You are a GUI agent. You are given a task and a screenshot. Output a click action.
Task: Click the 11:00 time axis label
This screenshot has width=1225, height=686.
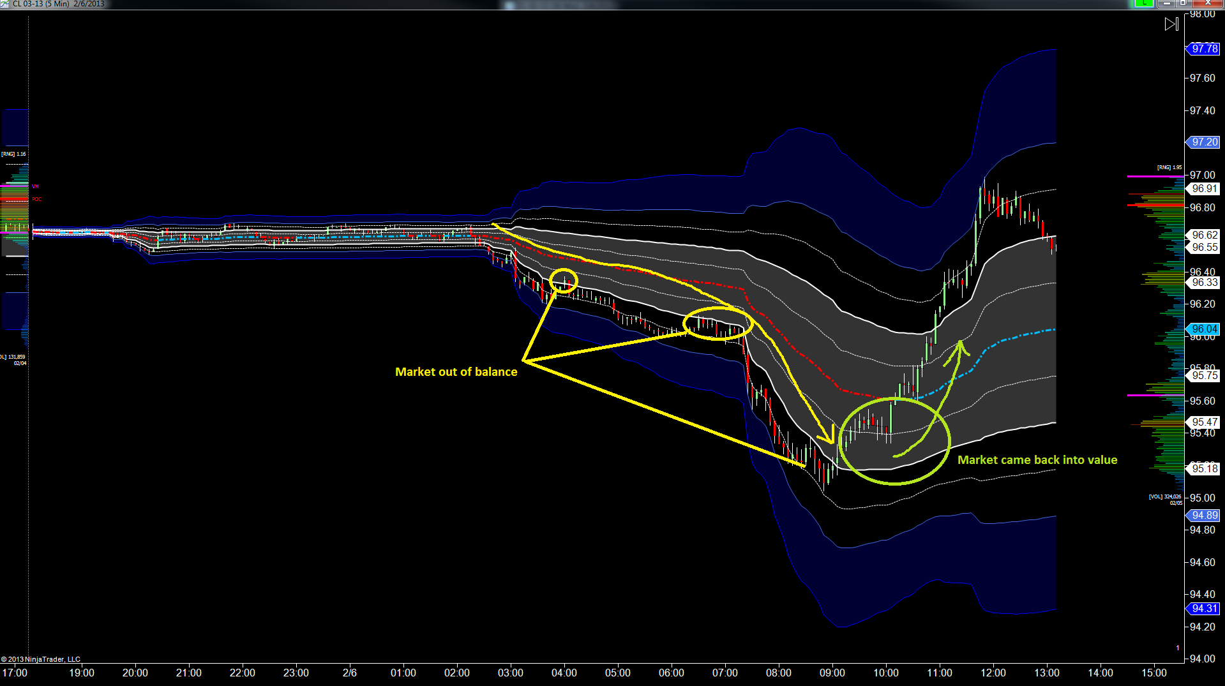pos(940,673)
